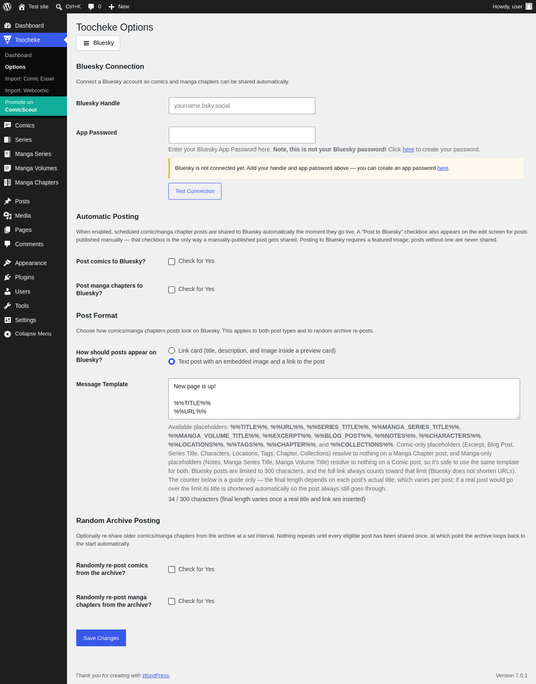
Task: Click the hamburger icon beside Bluesky
Action: pos(86,43)
